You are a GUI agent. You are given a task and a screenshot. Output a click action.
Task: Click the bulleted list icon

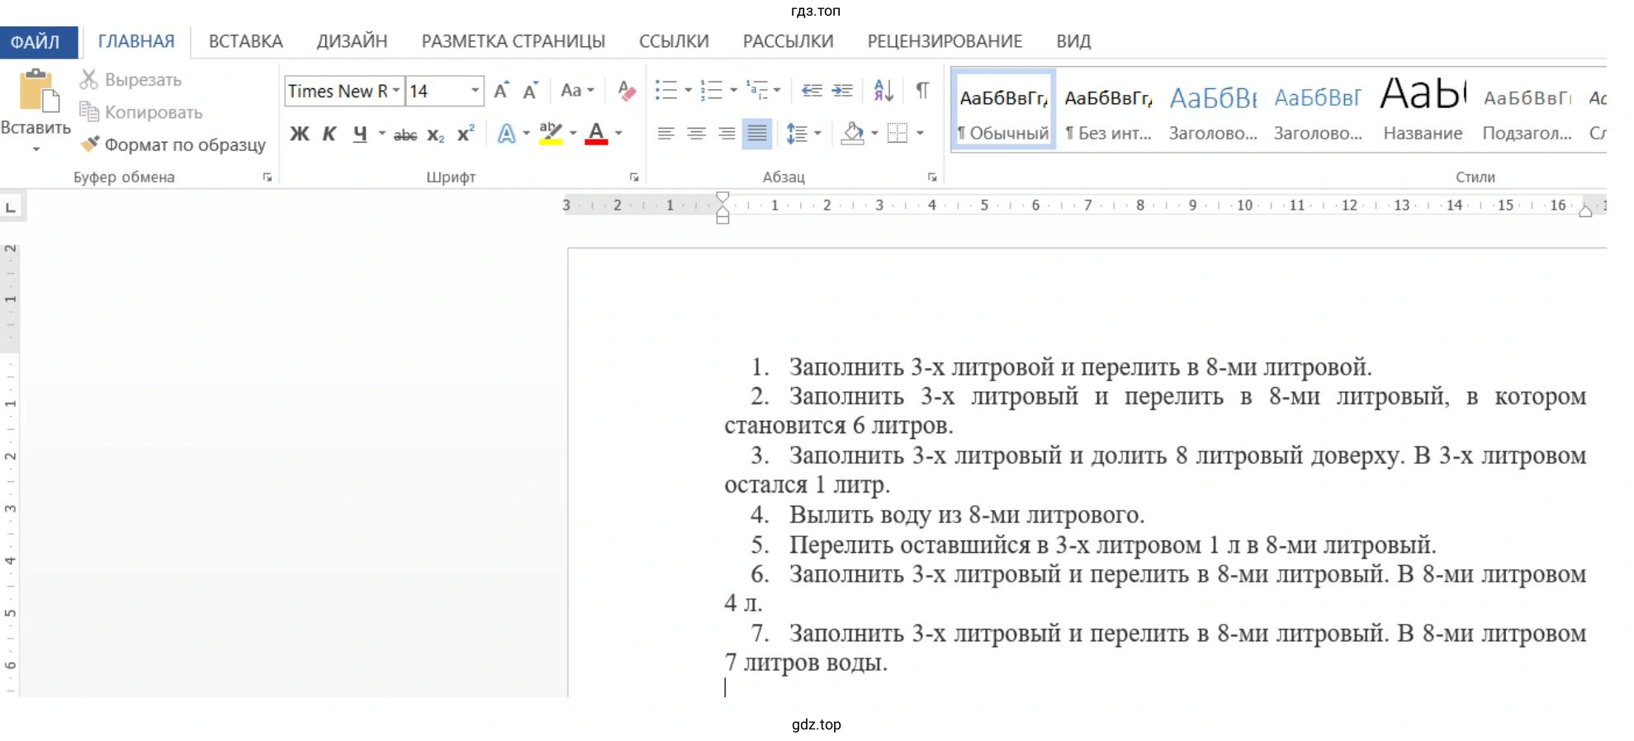pos(666,90)
